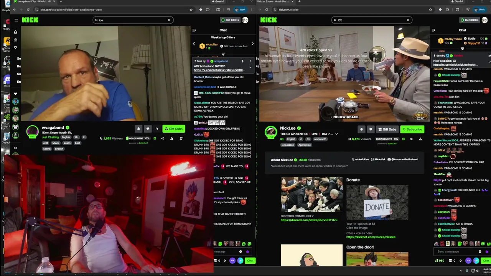
Task: Report the wvagabond stream
Action: [x=171, y=138]
